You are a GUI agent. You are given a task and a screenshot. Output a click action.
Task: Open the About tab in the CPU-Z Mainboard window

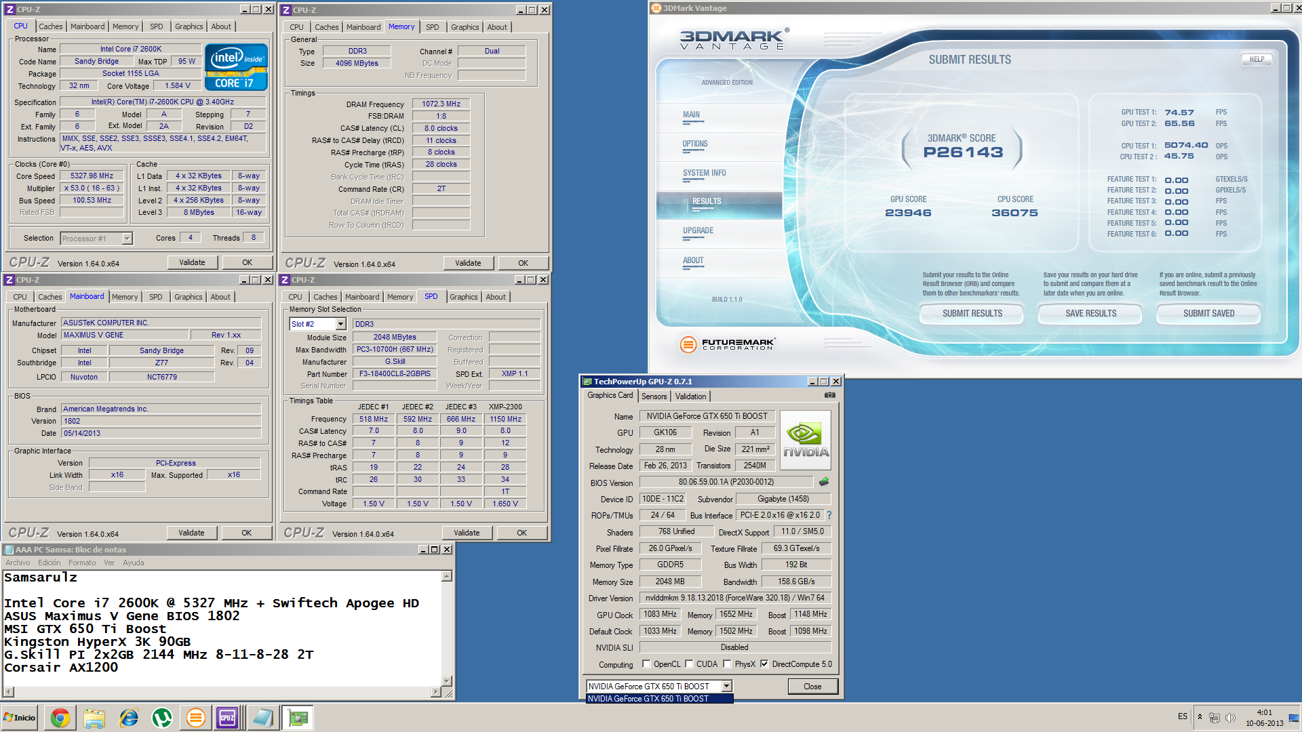point(220,297)
